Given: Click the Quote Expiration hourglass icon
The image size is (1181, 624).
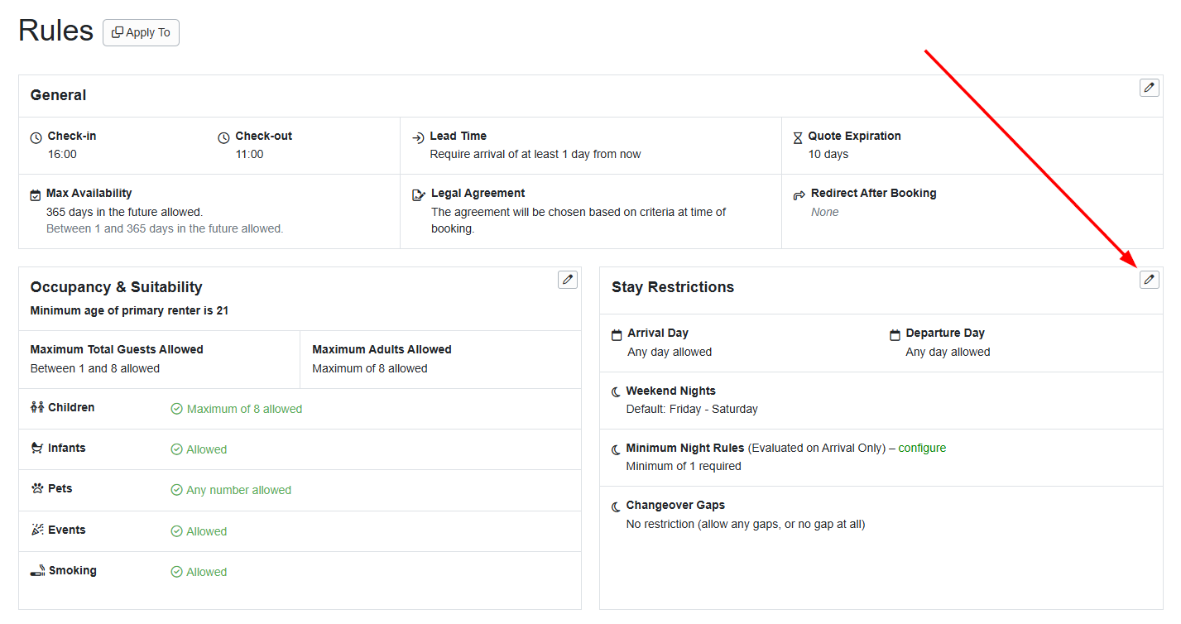Looking at the screenshot, I should [x=798, y=137].
